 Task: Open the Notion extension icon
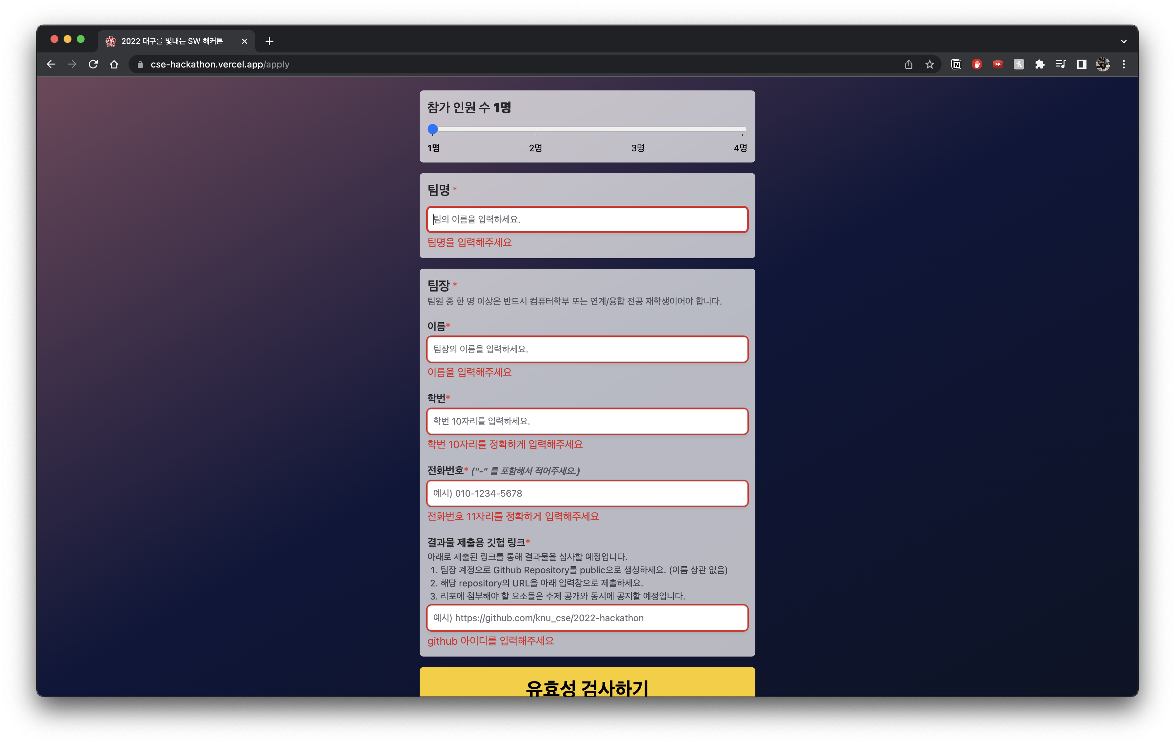(x=956, y=64)
